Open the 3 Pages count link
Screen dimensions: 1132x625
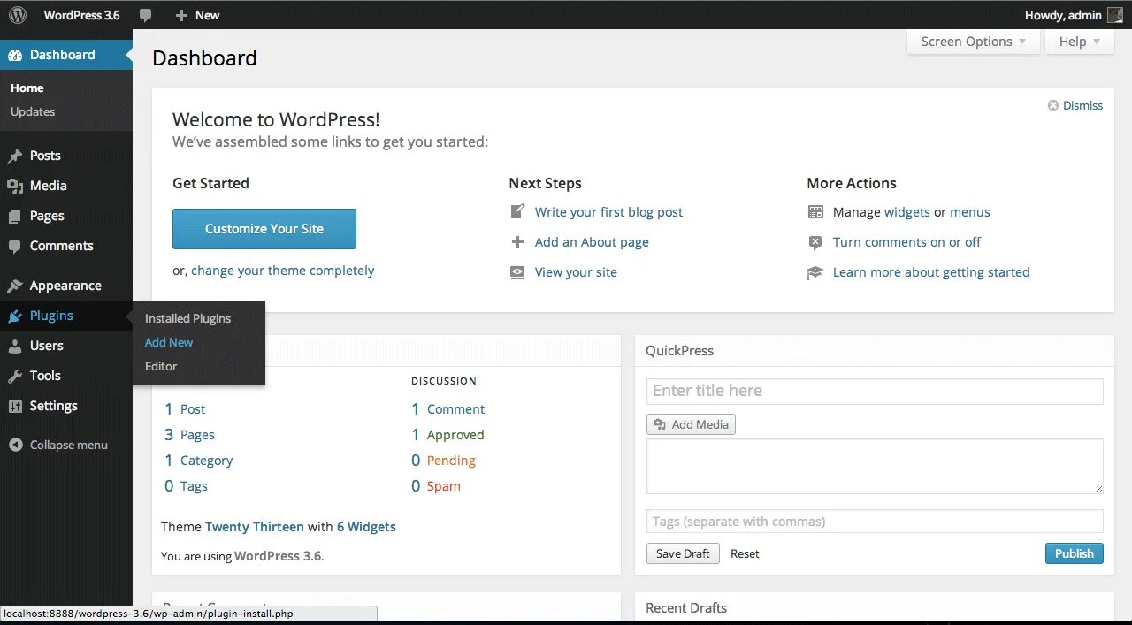189,435
